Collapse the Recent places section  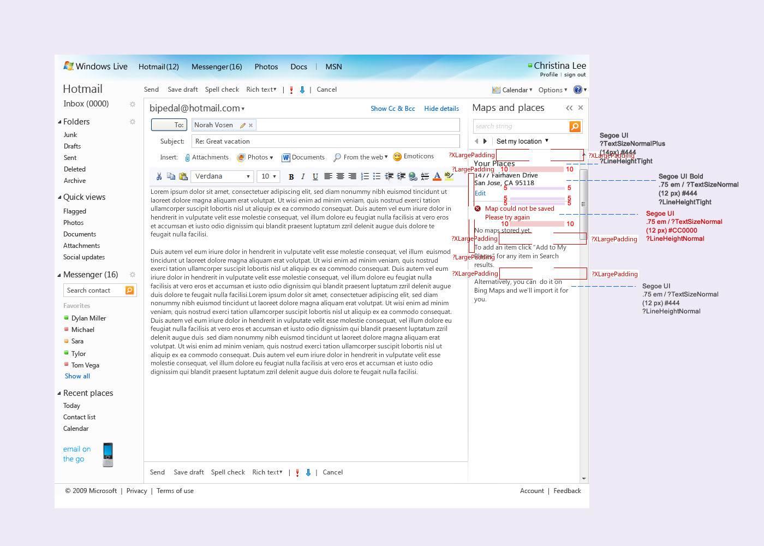[x=59, y=393]
